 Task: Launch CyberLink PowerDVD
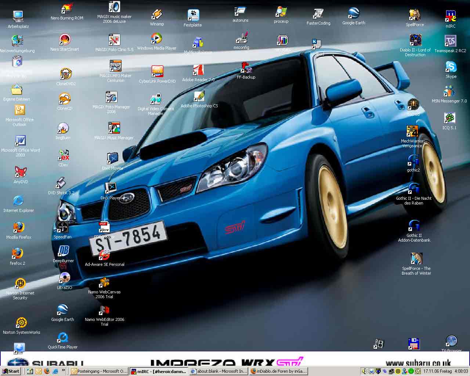(x=157, y=72)
